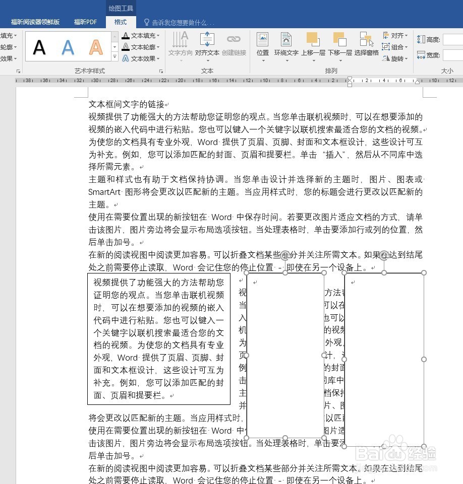
Task: Click the 宽度 width icon
Action: (x=421, y=55)
